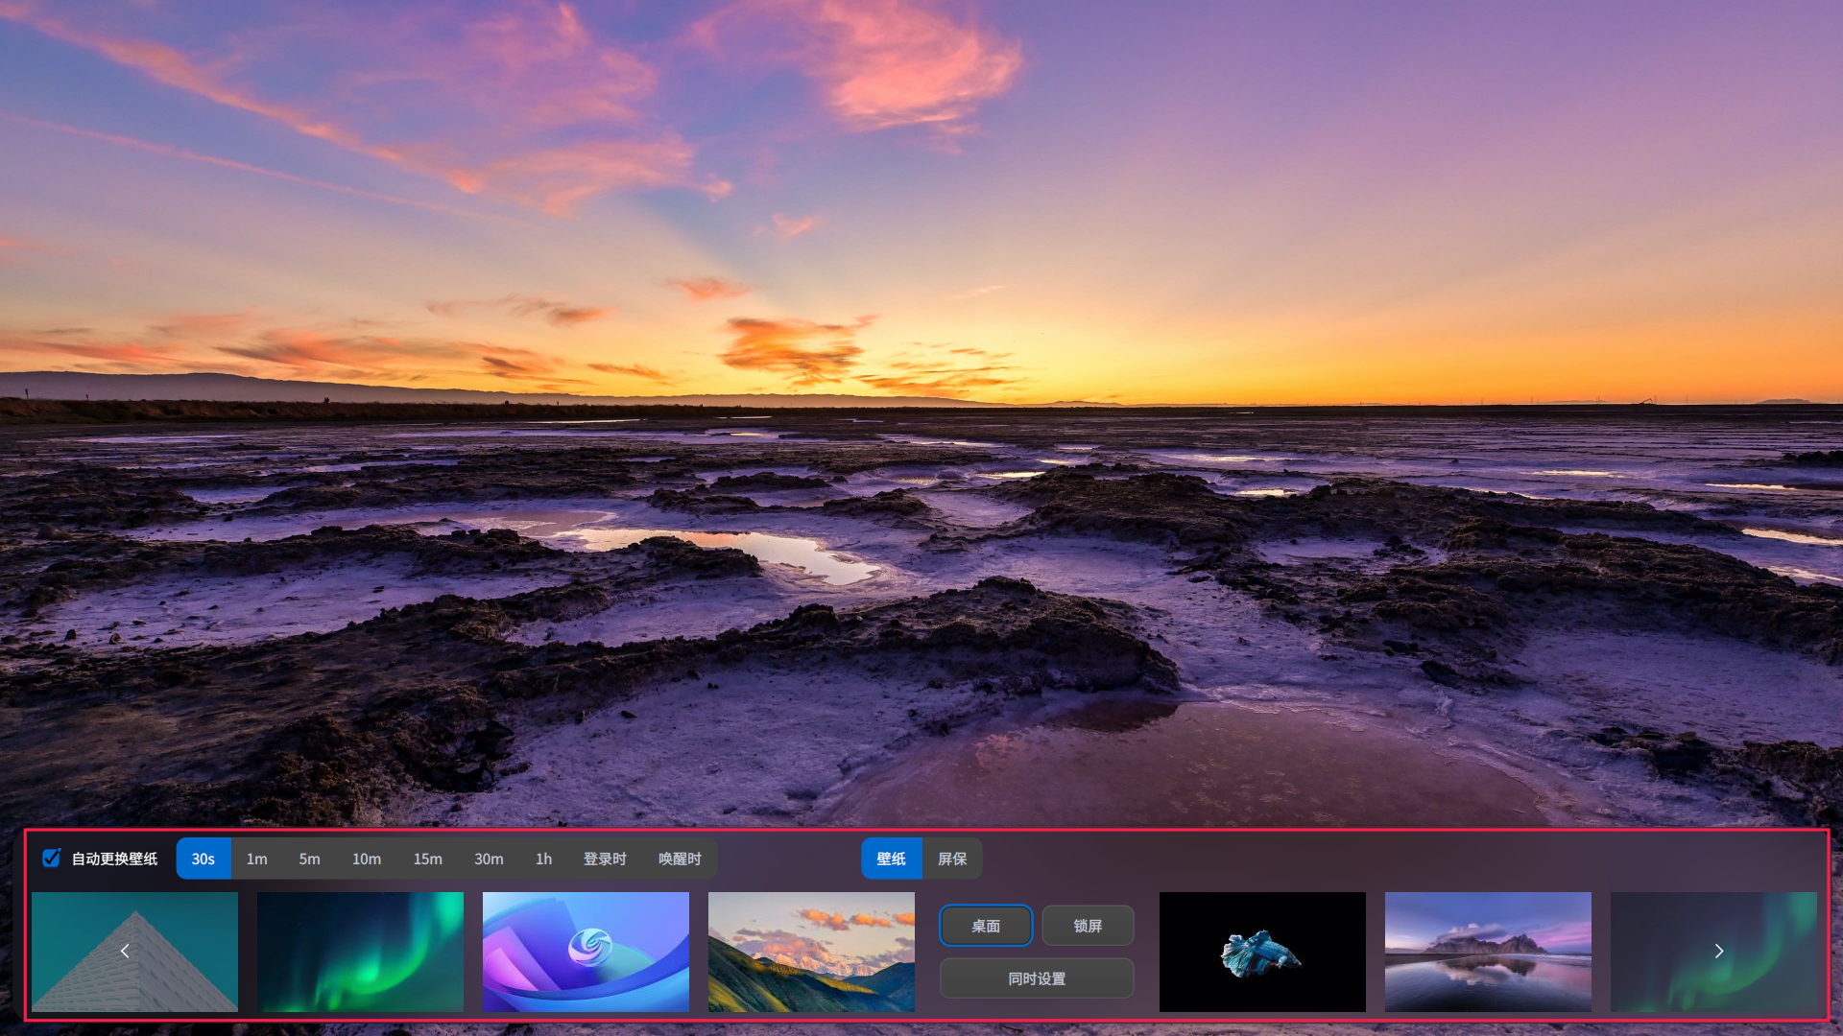Click the 同时设置 button
This screenshot has width=1843, height=1036.
pos(1037,978)
